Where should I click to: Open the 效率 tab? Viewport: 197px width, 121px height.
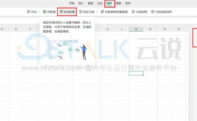point(128,3)
